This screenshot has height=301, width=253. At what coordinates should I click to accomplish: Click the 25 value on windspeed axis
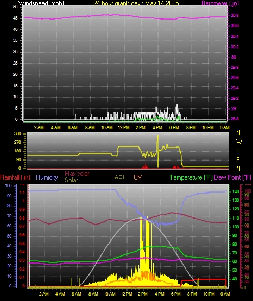[15, 63]
